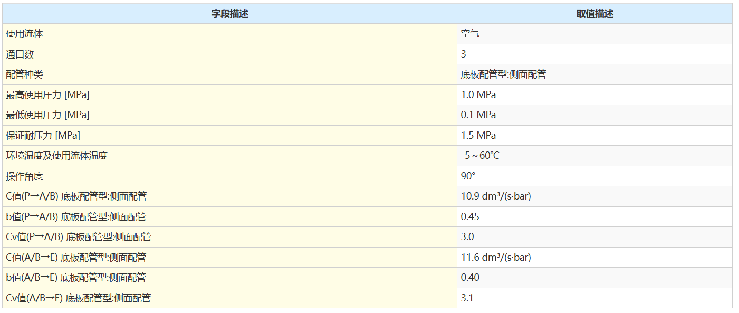The width and height of the screenshot is (739, 313).
Task: Click the 取值描述 column header
Action: click(x=594, y=14)
